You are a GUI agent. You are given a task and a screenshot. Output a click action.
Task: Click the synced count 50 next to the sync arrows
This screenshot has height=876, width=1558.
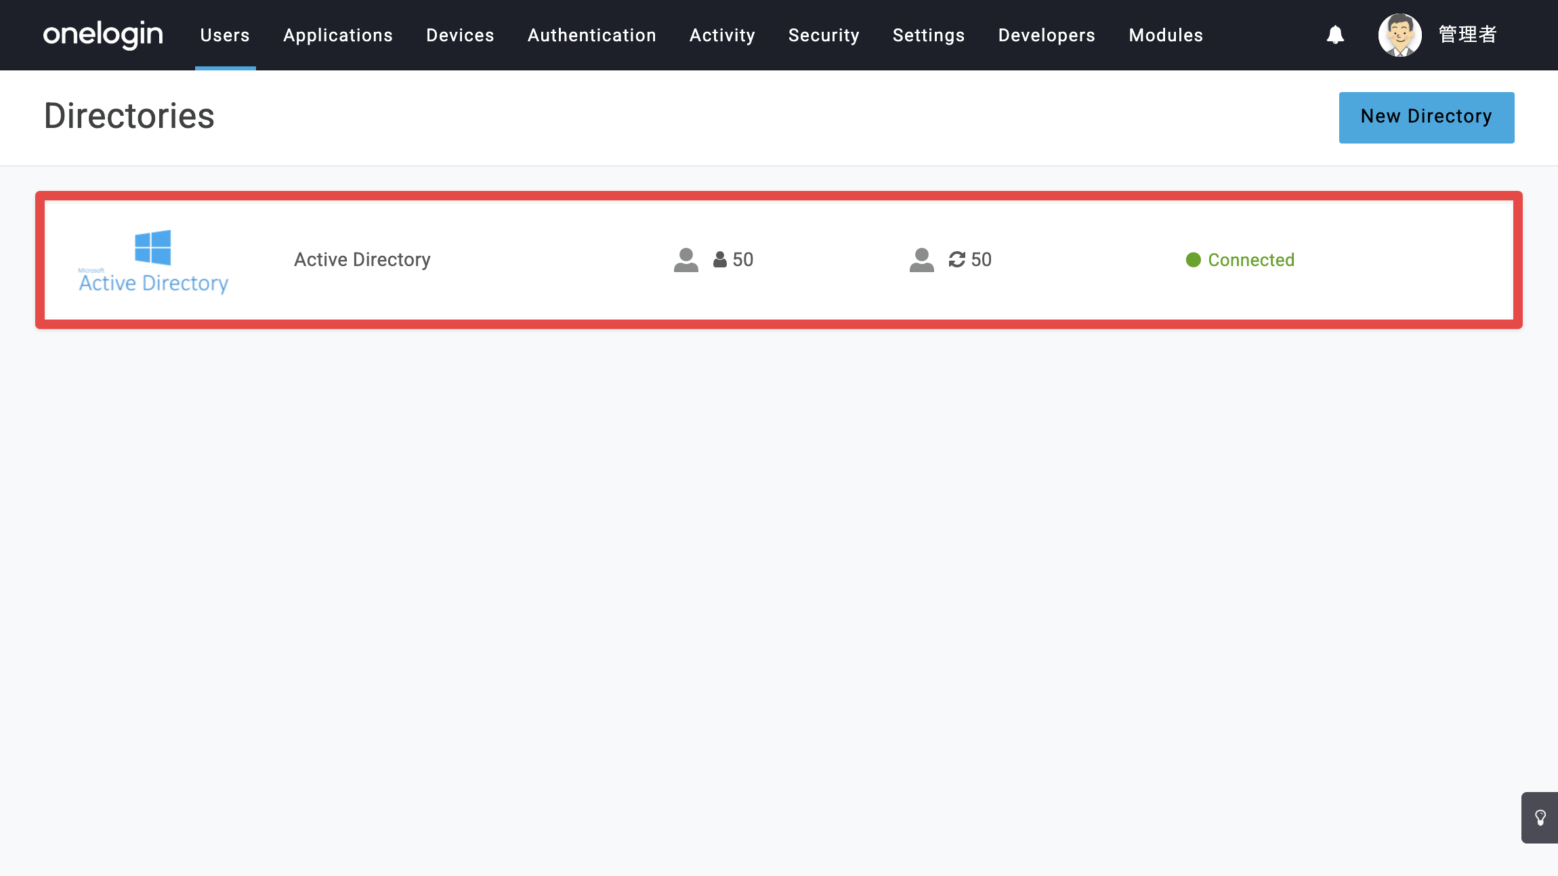982,260
